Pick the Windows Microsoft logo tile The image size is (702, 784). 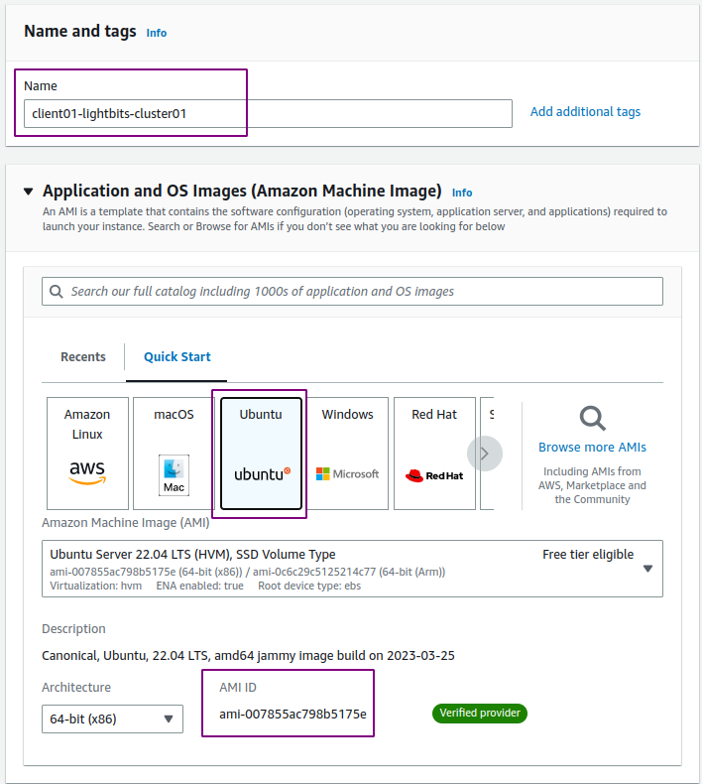tap(347, 454)
